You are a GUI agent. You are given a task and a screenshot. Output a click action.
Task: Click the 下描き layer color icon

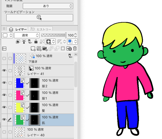click(x=32, y=56)
